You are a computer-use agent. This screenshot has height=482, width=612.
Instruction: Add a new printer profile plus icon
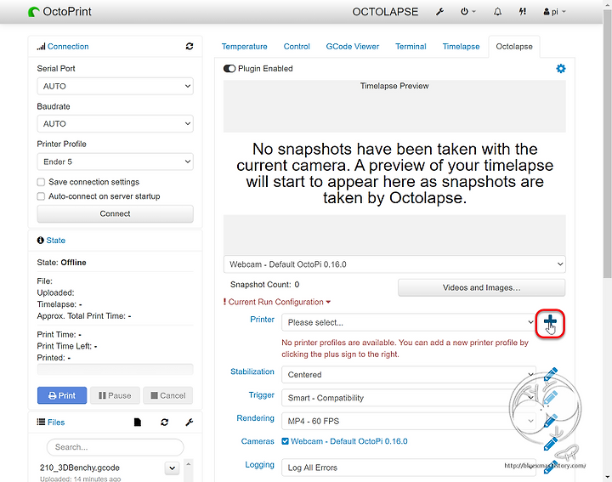(550, 323)
